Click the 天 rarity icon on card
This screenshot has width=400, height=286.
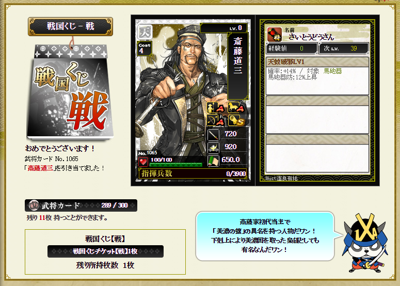pos(145,32)
